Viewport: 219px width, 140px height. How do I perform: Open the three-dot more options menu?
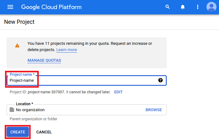click(197, 7)
